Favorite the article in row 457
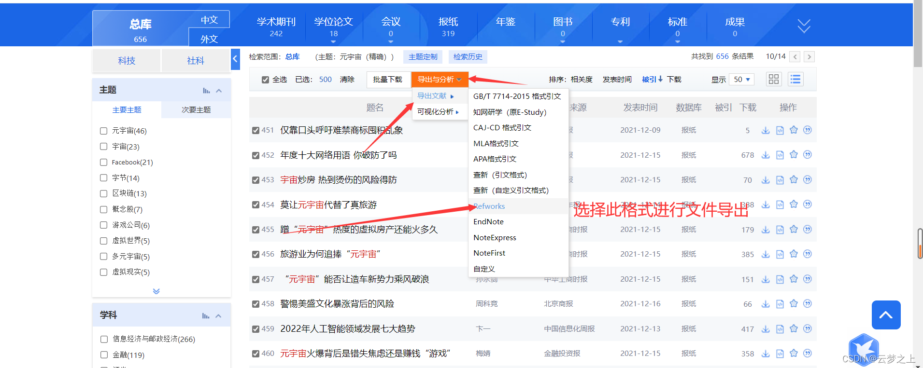The image size is (923, 368). (794, 279)
